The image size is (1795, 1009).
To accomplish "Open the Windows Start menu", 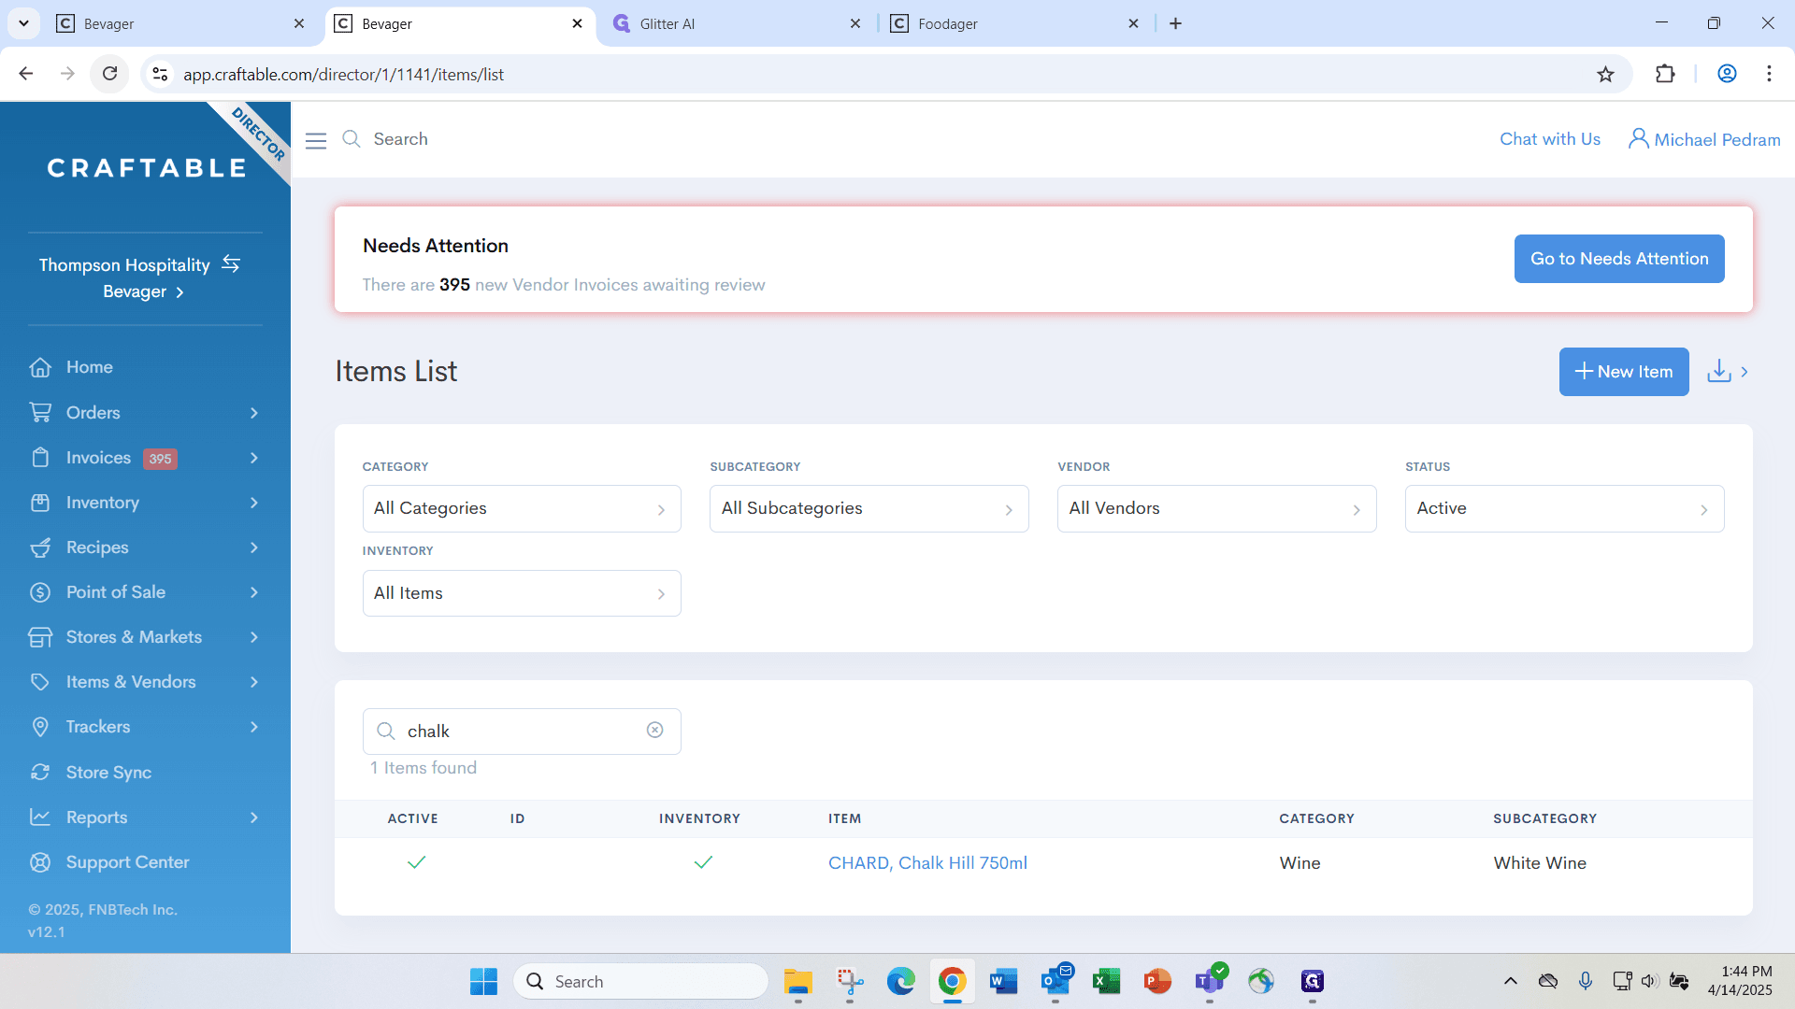I will (x=483, y=981).
